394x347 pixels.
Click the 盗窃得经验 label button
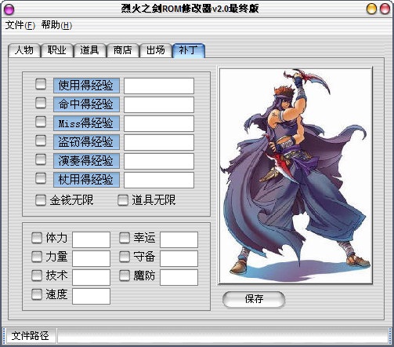point(86,142)
